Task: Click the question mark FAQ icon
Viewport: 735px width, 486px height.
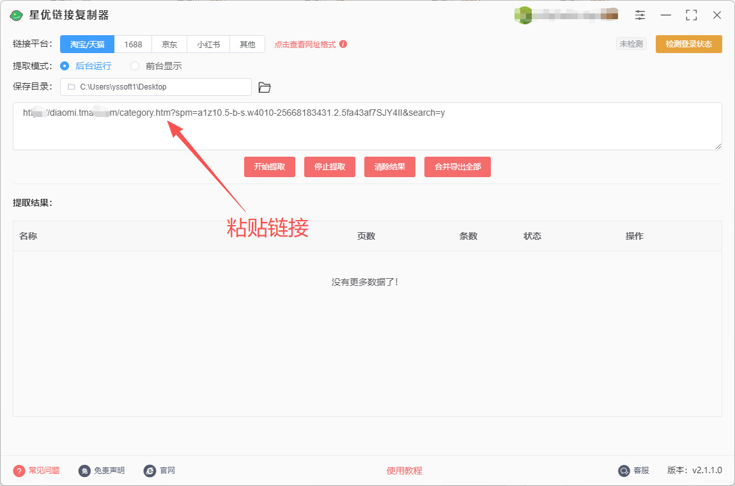Action: pyautogui.click(x=19, y=471)
